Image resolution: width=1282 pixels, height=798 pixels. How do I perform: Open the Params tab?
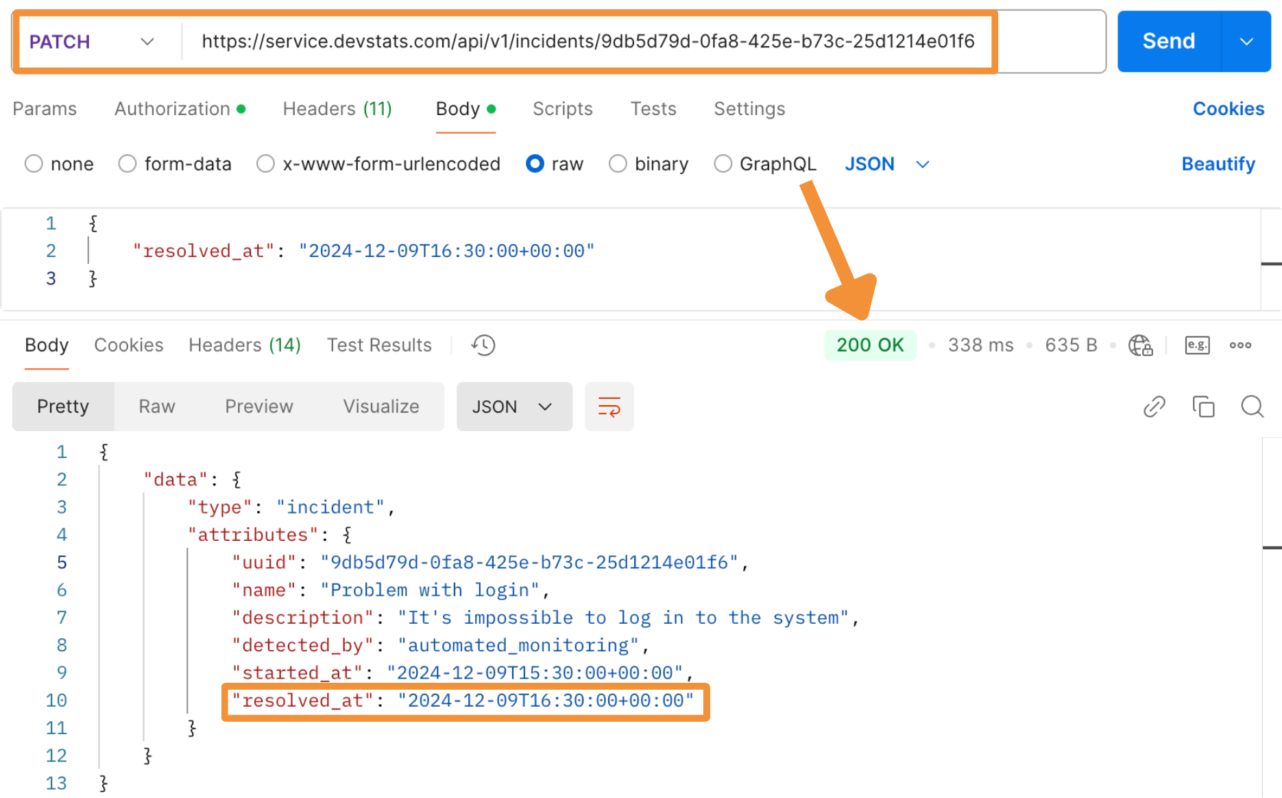pos(45,109)
